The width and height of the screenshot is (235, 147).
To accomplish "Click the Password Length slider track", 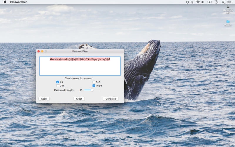I will click(x=92, y=90).
